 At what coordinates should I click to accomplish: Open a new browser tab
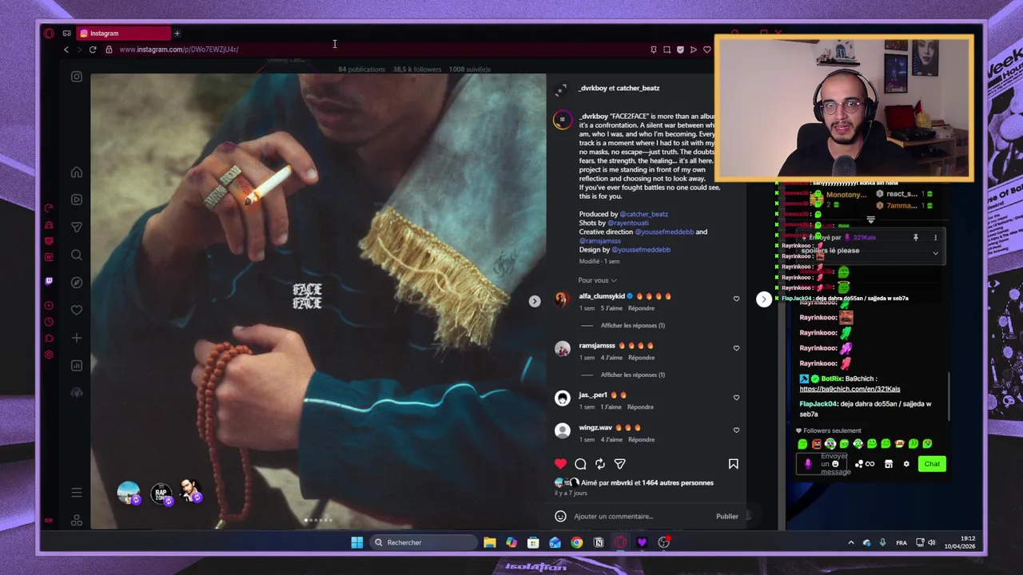tap(177, 34)
